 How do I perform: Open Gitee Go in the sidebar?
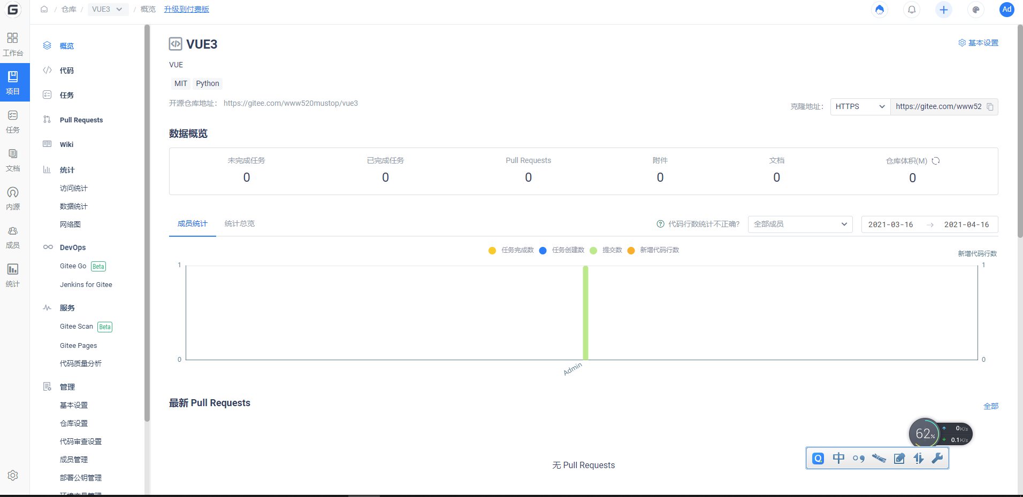tap(73, 266)
